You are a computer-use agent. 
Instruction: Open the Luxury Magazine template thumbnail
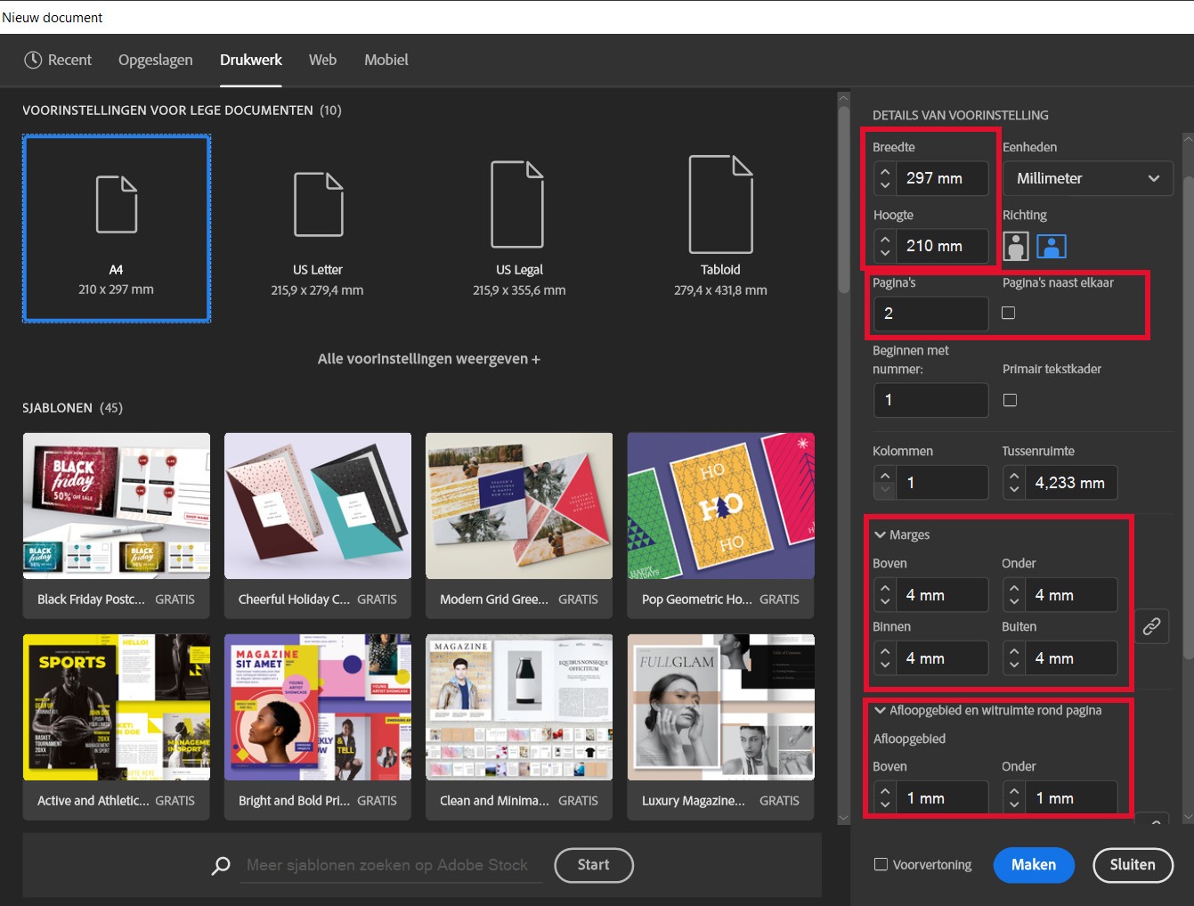(720, 707)
